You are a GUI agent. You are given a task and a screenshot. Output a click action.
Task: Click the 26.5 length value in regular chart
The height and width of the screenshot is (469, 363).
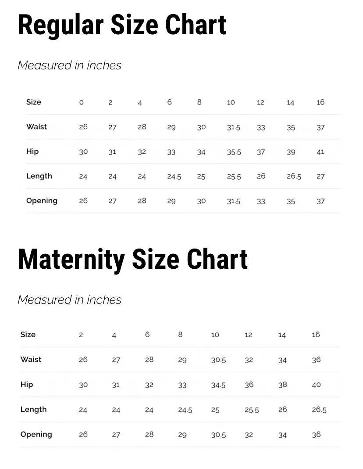pyautogui.click(x=294, y=176)
